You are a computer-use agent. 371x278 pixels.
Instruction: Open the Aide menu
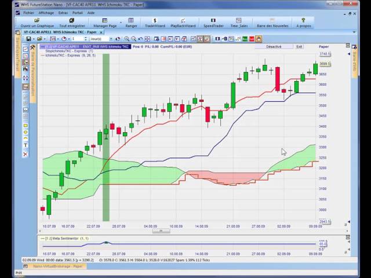click(91, 13)
